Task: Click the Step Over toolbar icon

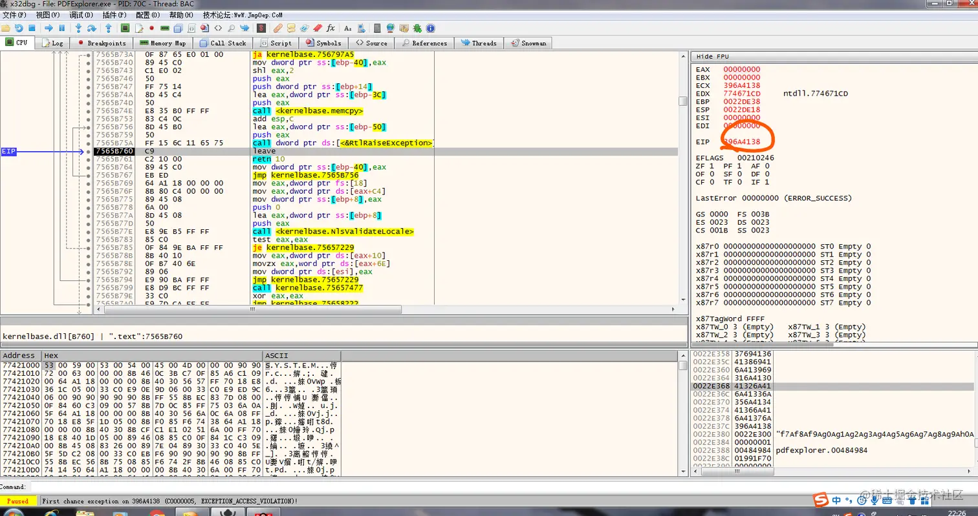Action: tap(91, 28)
